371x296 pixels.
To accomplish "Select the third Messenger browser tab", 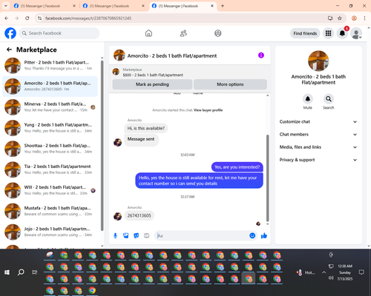I will point(183,6).
